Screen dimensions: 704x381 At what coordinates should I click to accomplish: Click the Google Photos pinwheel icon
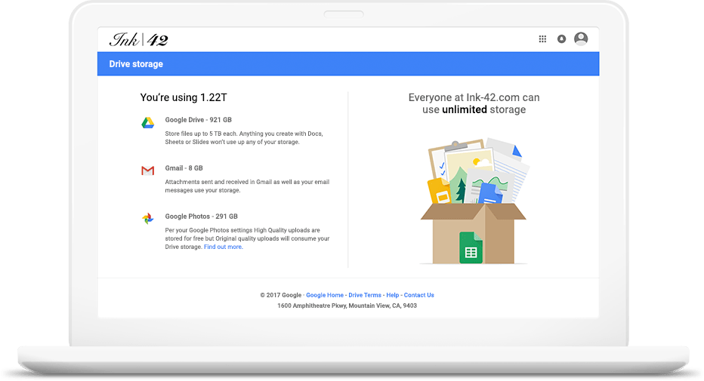tap(148, 219)
